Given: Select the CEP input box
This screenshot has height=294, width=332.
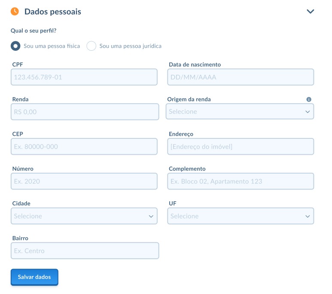Looking at the screenshot, I should pyautogui.click(x=85, y=147).
